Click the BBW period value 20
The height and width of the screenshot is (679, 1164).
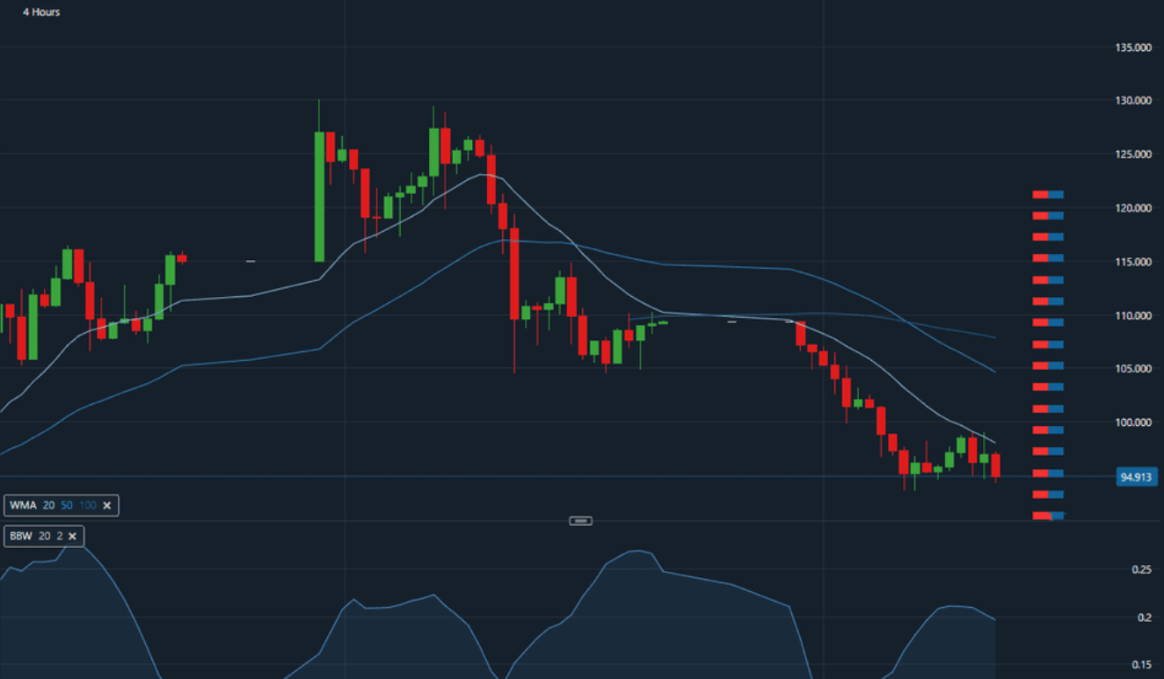45,536
